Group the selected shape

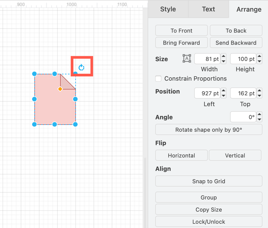point(209,197)
